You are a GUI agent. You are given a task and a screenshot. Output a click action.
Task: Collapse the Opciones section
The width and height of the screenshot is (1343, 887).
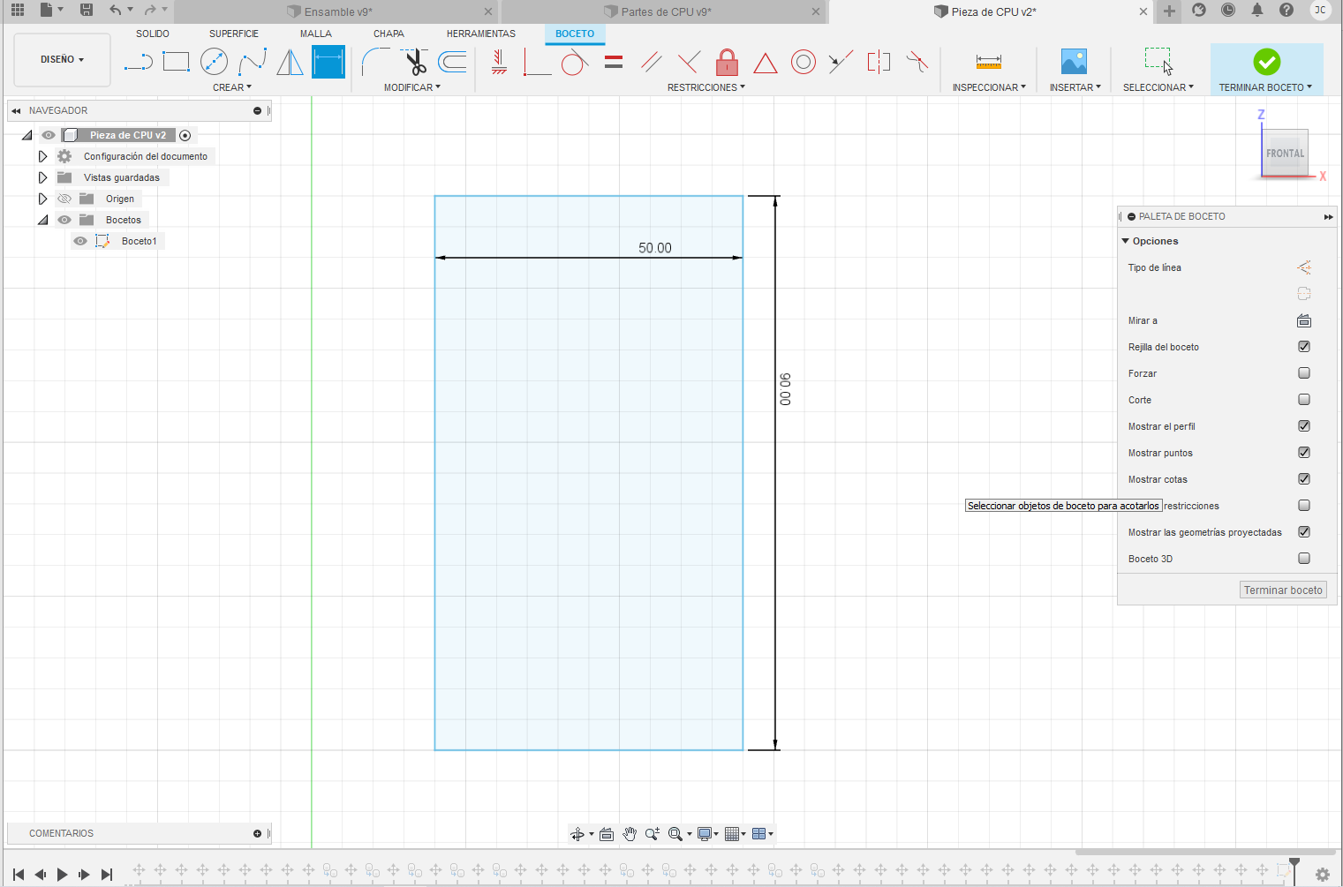coord(1126,241)
